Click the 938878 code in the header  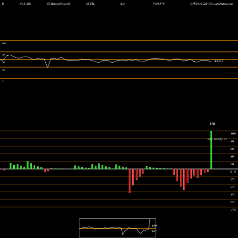[x=159, y=4]
